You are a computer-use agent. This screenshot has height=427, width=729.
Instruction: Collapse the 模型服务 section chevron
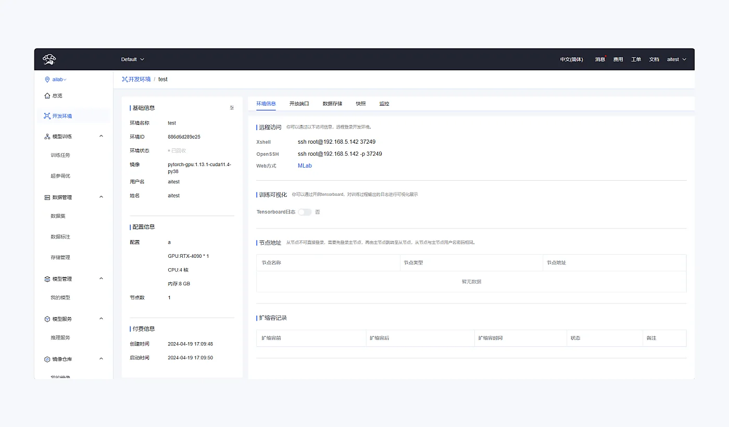[x=101, y=319]
